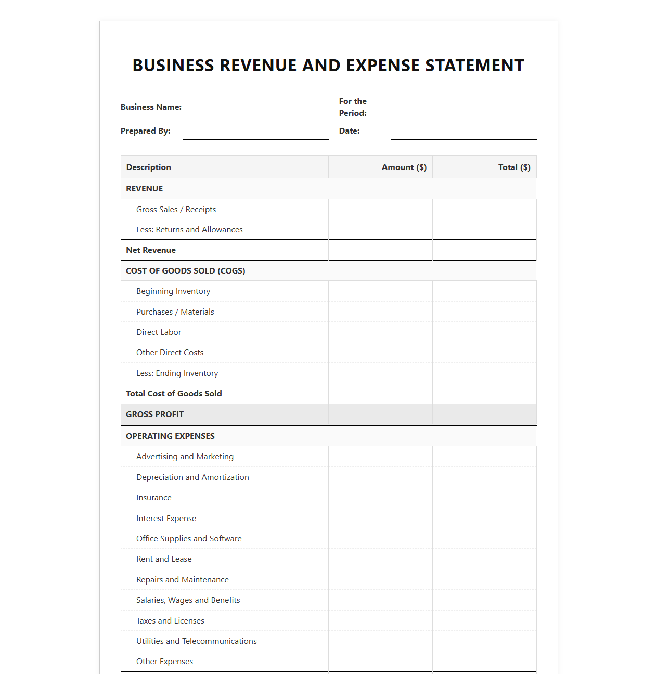The height and width of the screenshot is (674, 657).
Task: Click 'Office Supplies and Software' row label
Action: coord(189,539)
